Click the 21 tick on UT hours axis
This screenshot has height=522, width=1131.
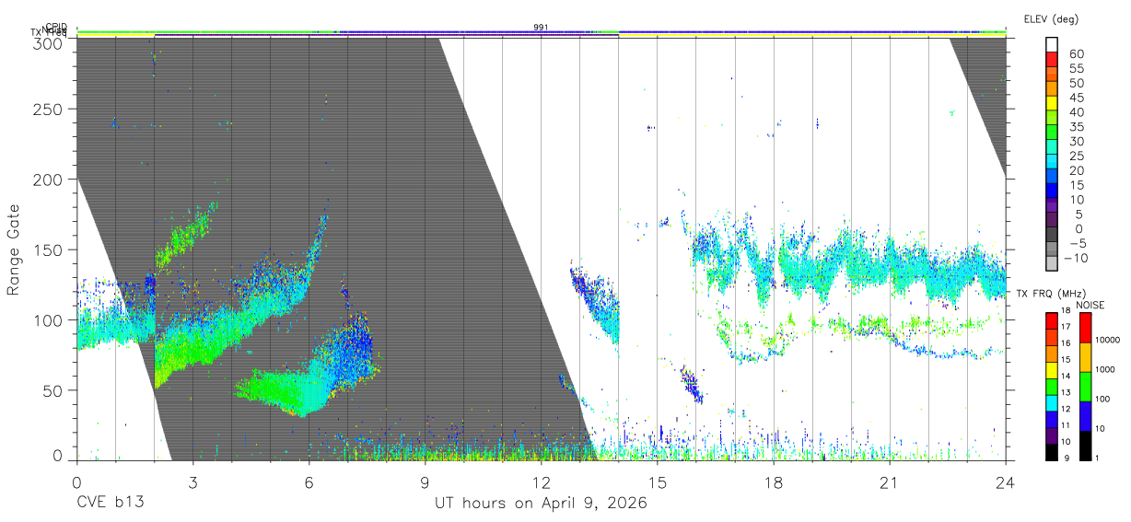click(x=890, y=482)
